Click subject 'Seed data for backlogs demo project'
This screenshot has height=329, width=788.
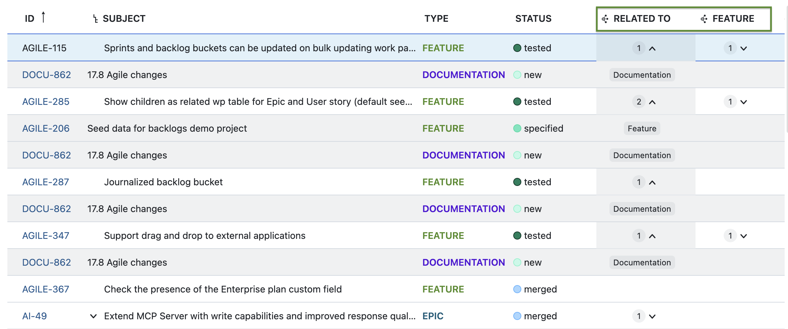coord(167,129)
